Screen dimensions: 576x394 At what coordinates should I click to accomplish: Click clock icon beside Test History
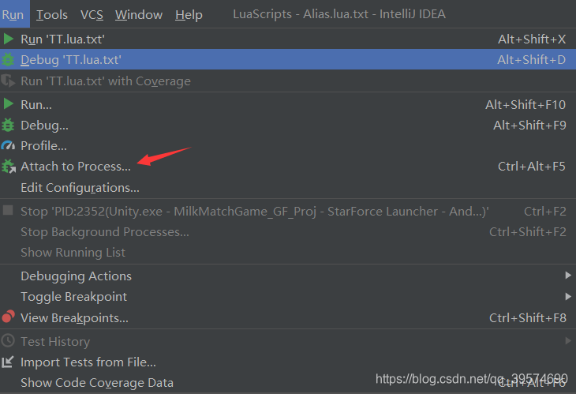[8, 341]
